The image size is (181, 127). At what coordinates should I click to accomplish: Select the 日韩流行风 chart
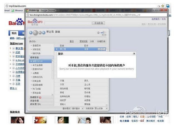click(38, 77)
